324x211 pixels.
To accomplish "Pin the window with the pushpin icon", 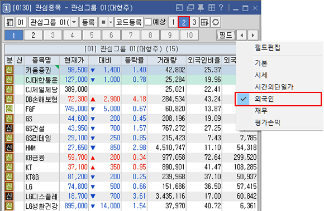I will point(201,8).
